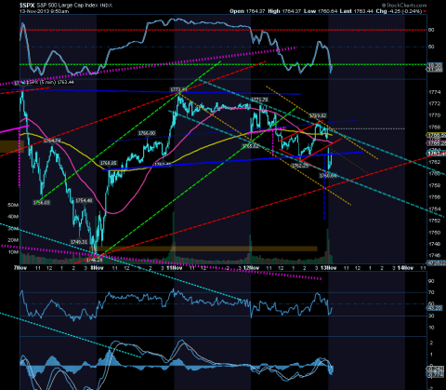Click the 1766.00 price annotation label
This screenshot has height=390, width=446.
point(147,133)
